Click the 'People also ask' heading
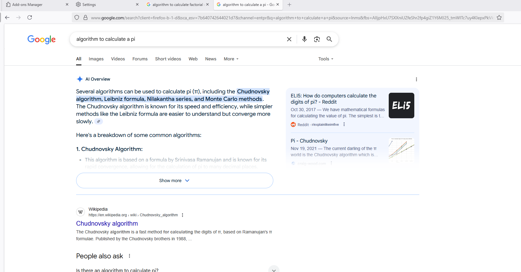This screenshot has height=272, width=521. click(100, 256)
